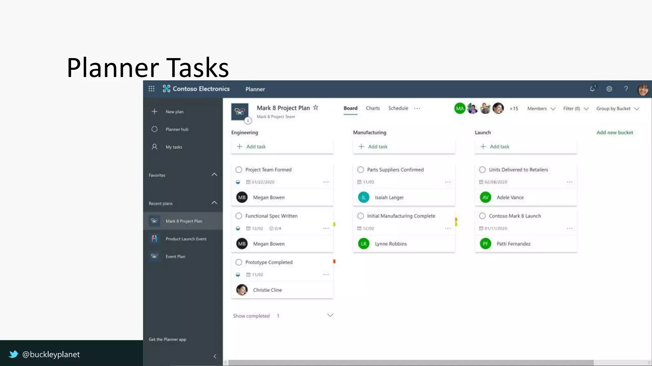Open the Planner hub menu item

(x=177, y=129)
